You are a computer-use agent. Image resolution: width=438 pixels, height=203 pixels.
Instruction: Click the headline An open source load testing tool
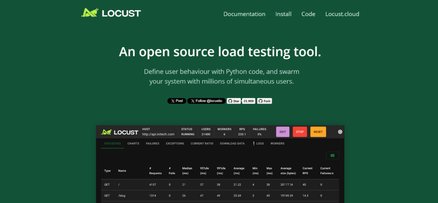tap(220, 52)
